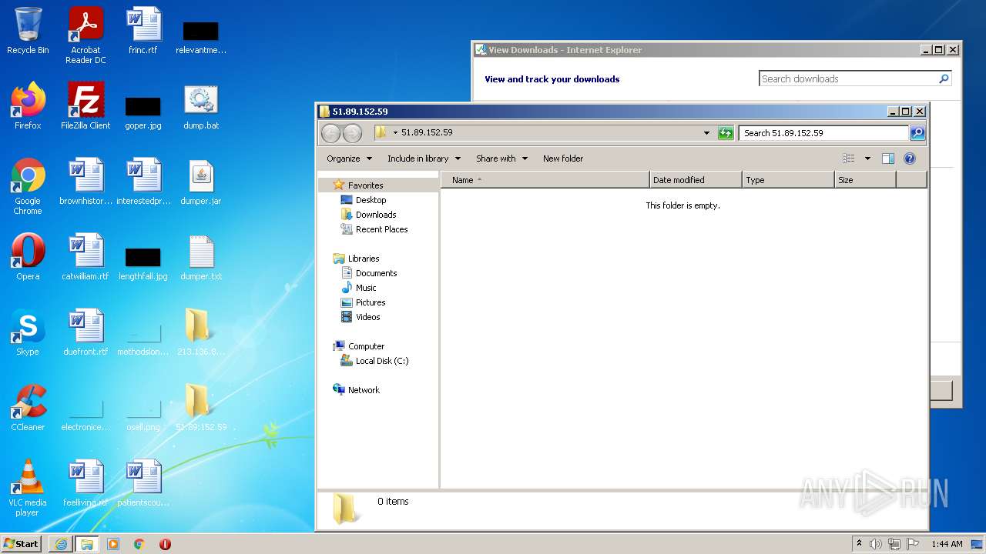The height and width of the screenshot is (554, 986).
Task: Open Opera from the taskbar
Action: coord(165,544)
